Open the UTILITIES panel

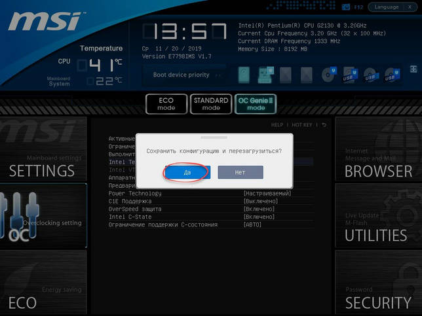coord(378,216)
